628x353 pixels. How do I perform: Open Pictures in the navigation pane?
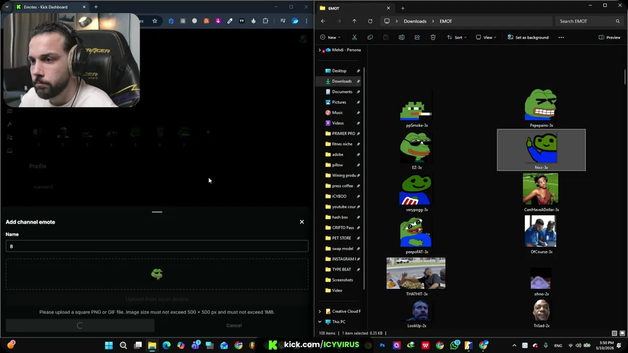pyautogui.click(x=339, y=102)
